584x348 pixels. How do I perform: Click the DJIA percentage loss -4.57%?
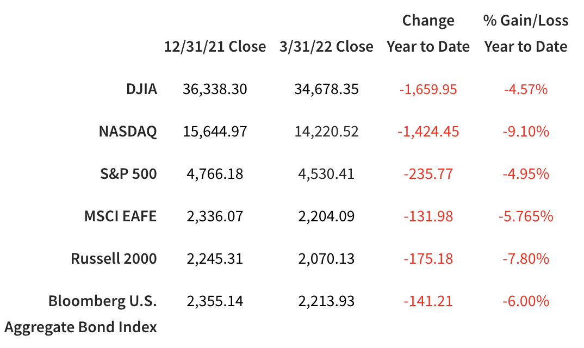coord(526,89)
